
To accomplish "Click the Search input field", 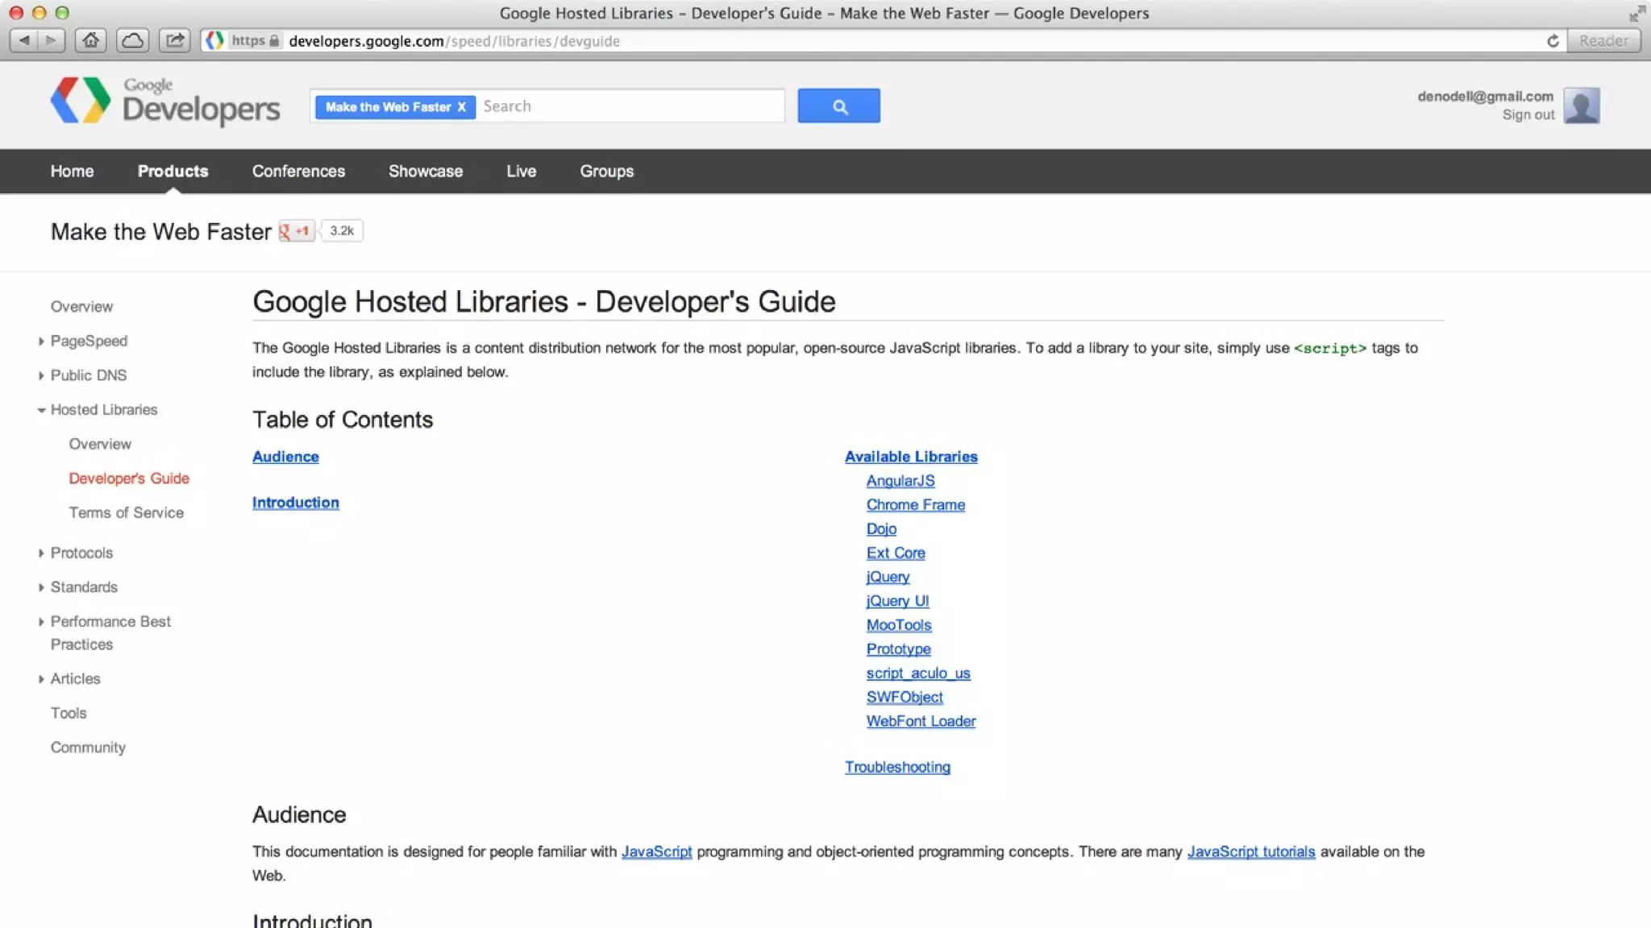I will click(629, 106).
